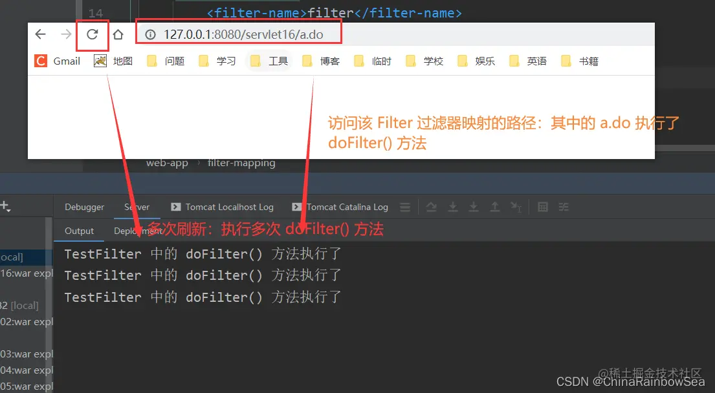Click line number 14 in editor gutter
The width and height of the screenshot is (715, 393).
[96, 13]
